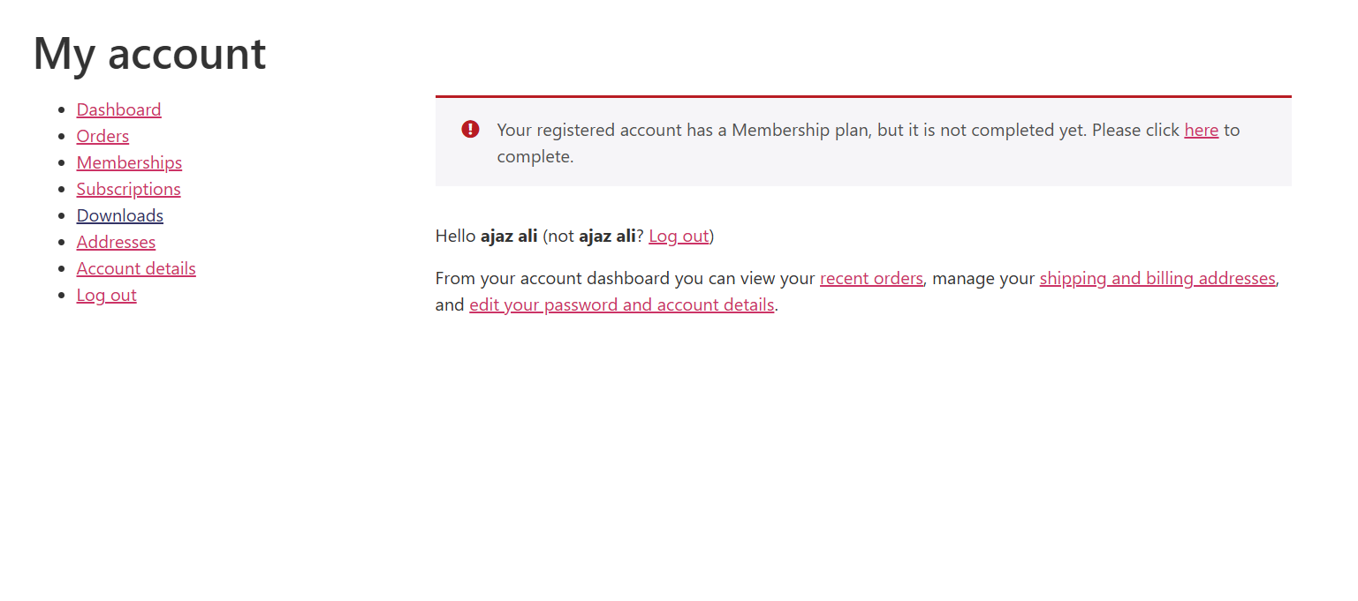Open shipping and billing addresses link

pyautogui.click(x=1157, y=278)
